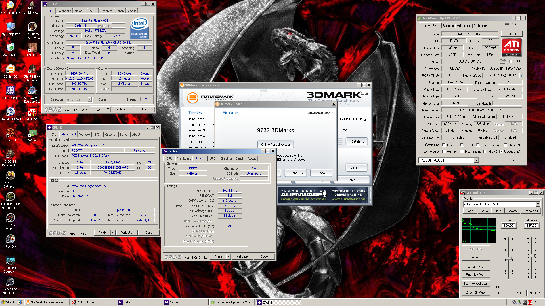Open the ATITool desktop icon
545x306 pixels.
[x=32, y=114]
